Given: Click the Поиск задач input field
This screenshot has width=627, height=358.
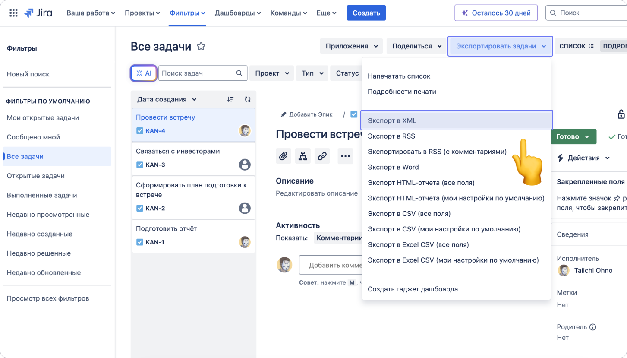Looking at the screenshot, I should pyautogui.click(x=198, y=73).
